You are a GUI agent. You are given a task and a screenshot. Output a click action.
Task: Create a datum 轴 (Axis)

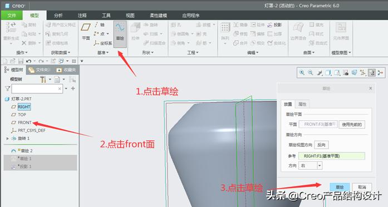tap(100, 24)
